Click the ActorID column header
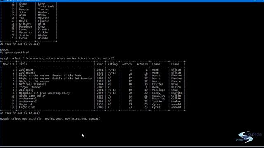 (142, 64)
